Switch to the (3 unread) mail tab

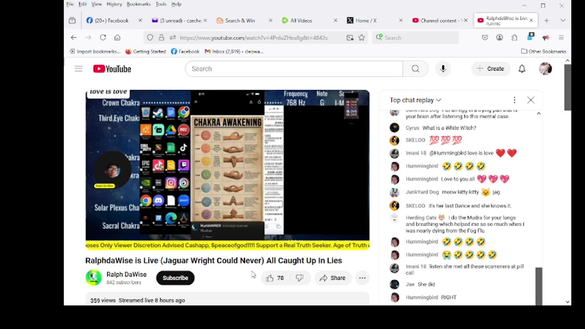point(179,21)
